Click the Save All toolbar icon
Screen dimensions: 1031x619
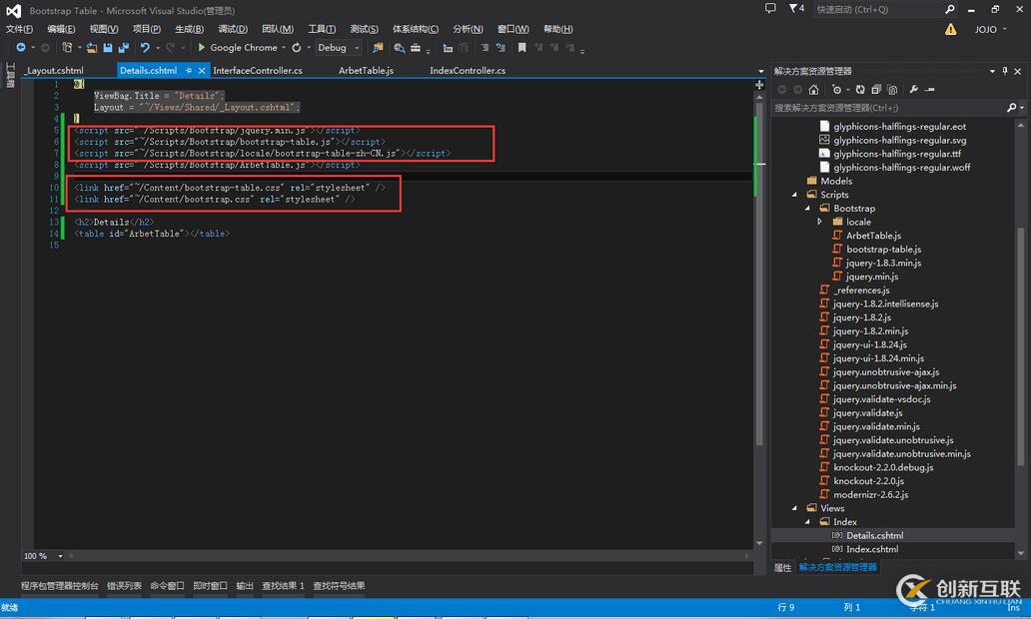pyautogui.click(x=123, y=48)
